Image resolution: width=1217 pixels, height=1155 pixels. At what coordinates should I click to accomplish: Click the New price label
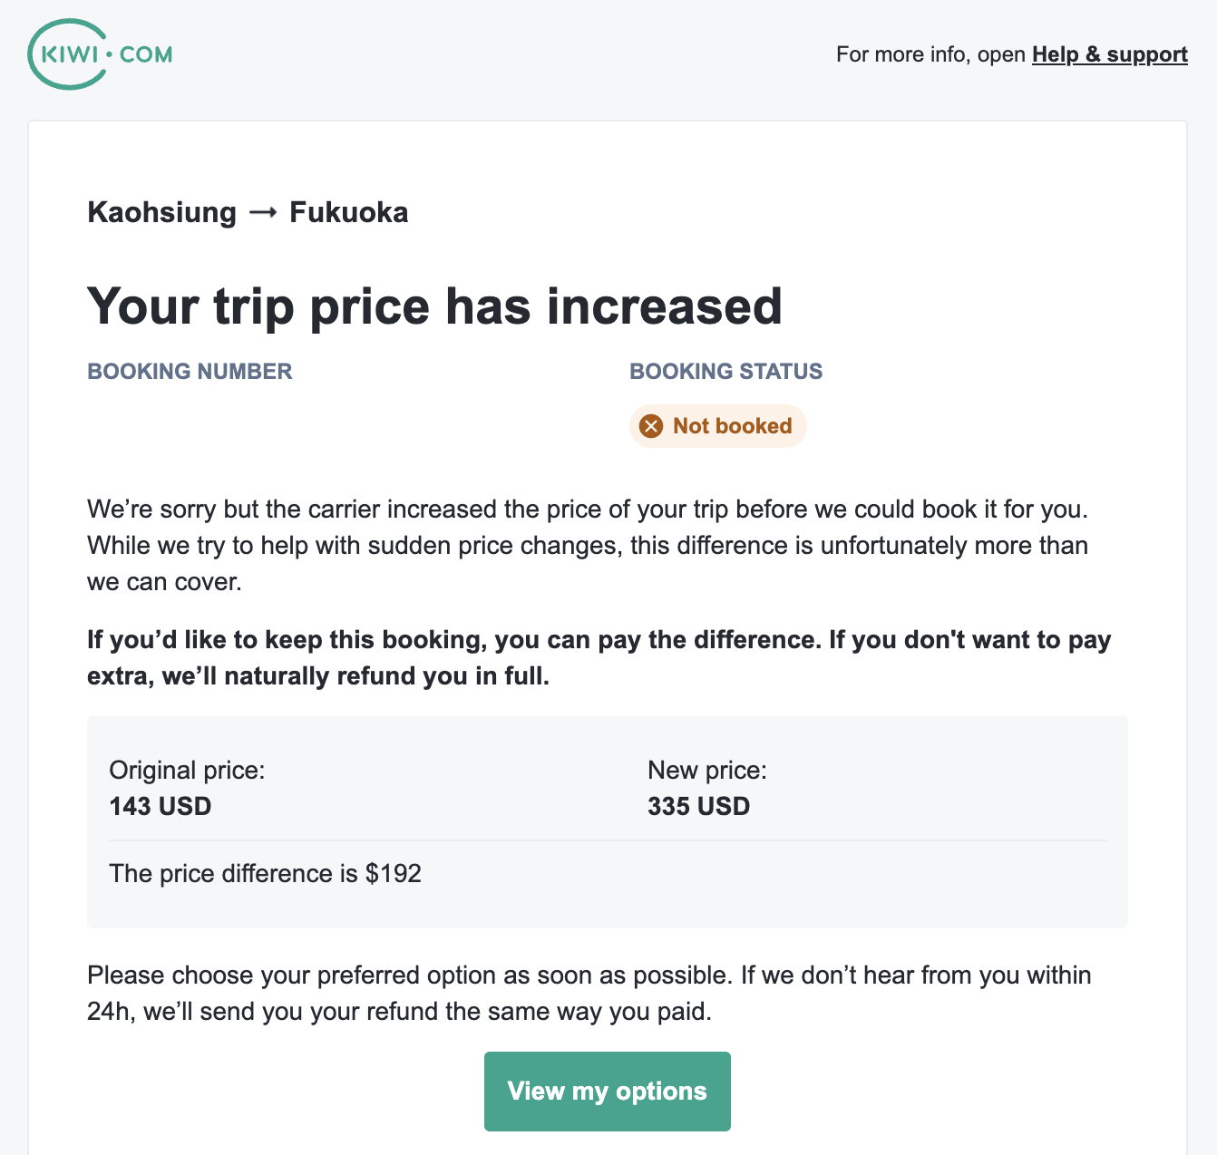(x=707, y=771)
